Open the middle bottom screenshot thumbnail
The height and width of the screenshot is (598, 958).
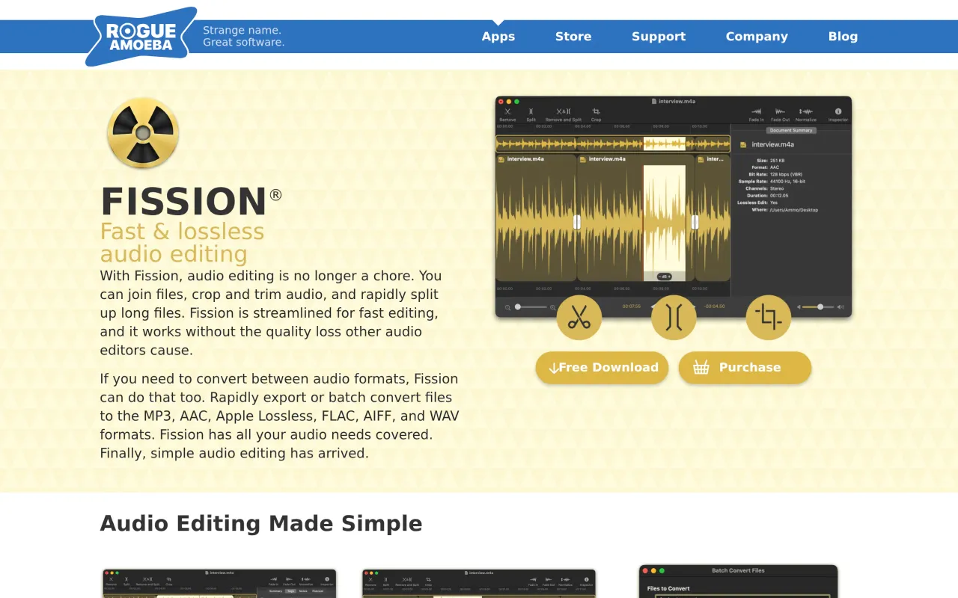tap(479, 583)
